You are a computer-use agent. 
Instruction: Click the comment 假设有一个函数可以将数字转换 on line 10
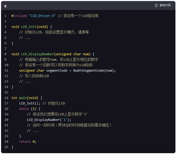pyautogui.click(x=56, y=65)
